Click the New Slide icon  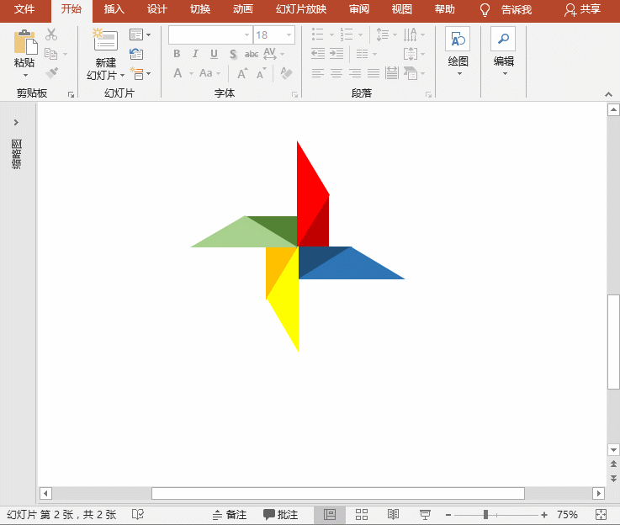click(105, 40)
